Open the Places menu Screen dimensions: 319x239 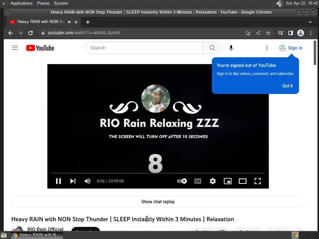tap(43, 3)
